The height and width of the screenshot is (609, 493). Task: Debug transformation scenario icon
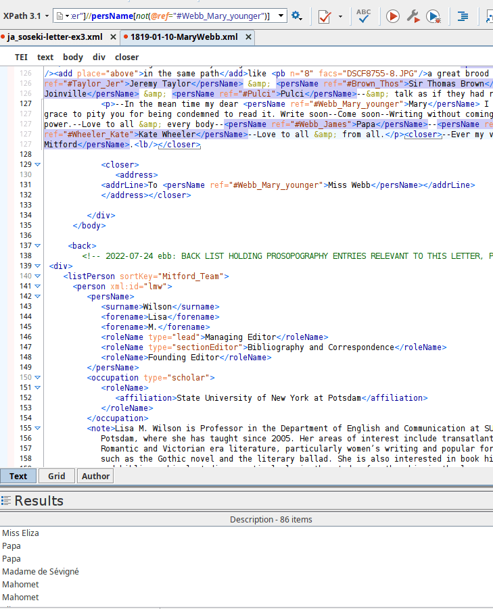point(433,16)
